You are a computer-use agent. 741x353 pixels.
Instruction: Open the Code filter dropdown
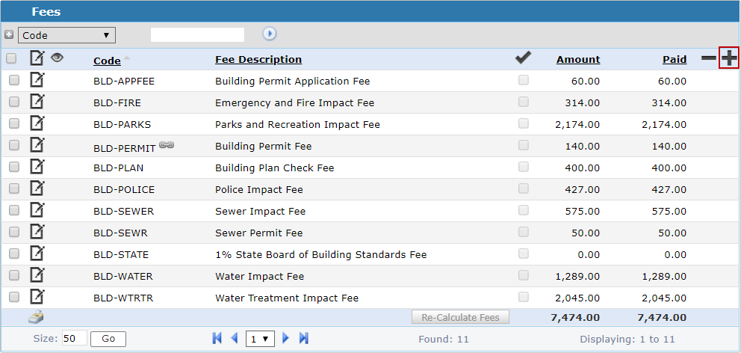tap(66, 34)
